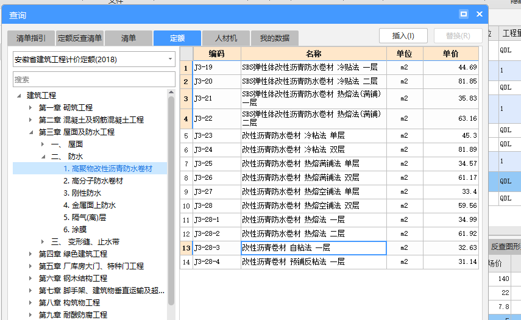Screen dimensions: 521x320
Task: Select code cell J3-28-1
Action: 217,219
